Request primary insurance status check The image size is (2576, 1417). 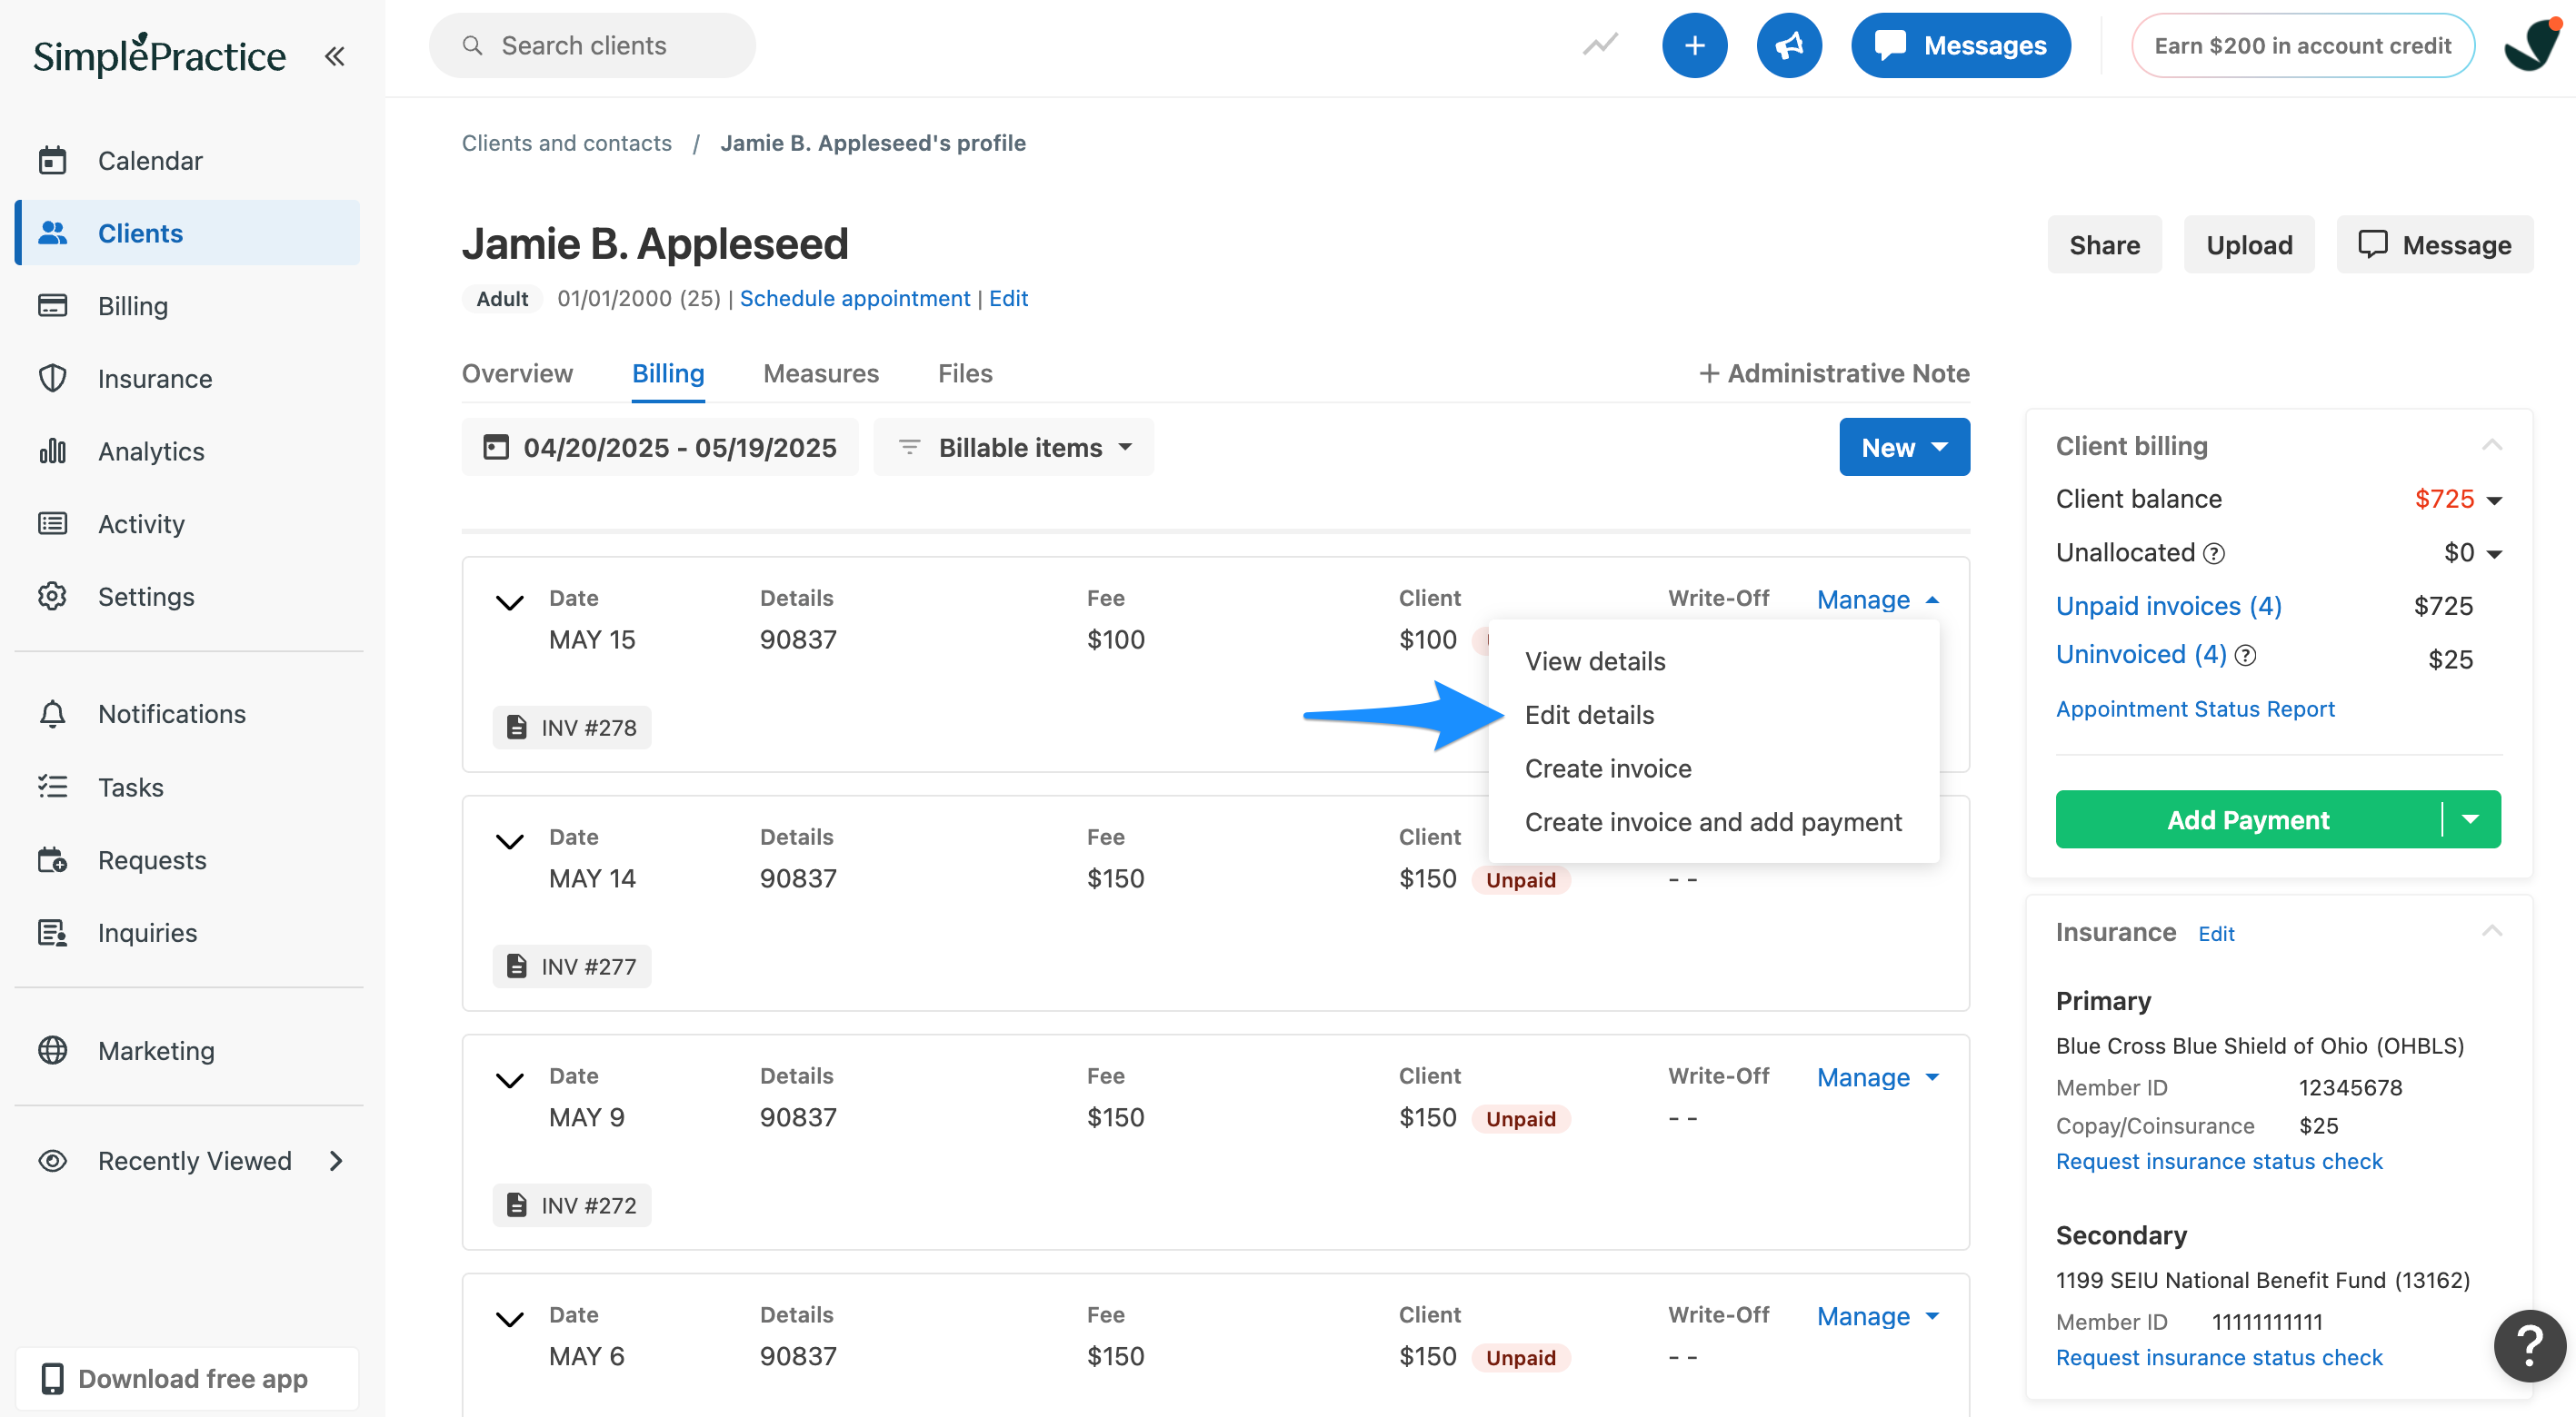(2219, 1161)
